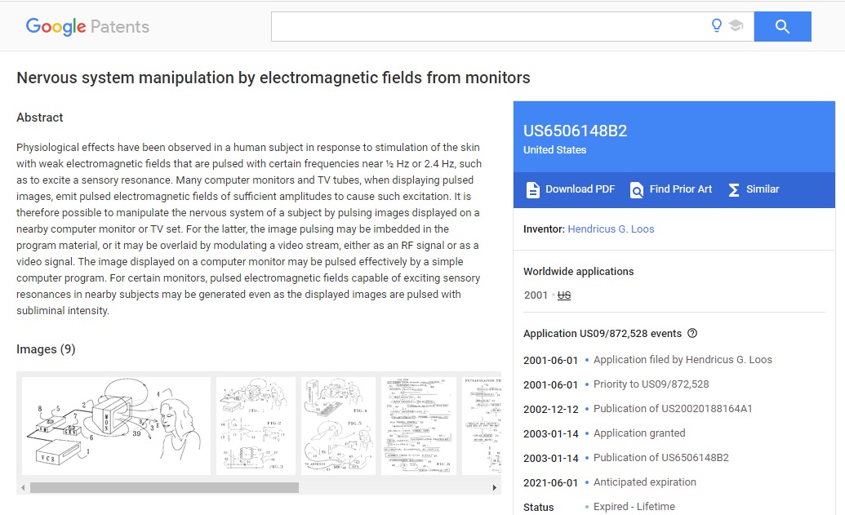The width and height of the screenshot is (845, 515).
Task: Open the FIG.4 and FIG.5 thumbnail
Action: [x=338, y=425]
